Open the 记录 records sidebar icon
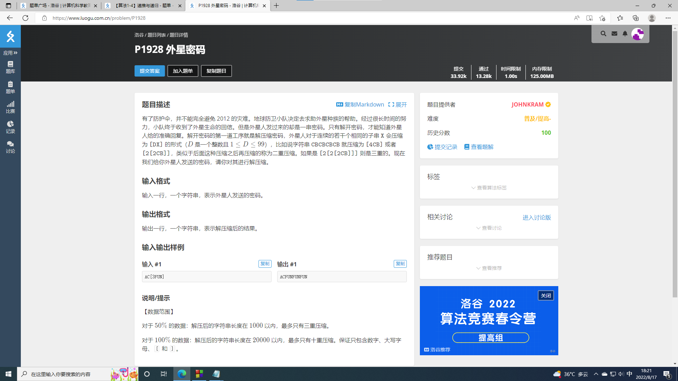 [10, 127]
